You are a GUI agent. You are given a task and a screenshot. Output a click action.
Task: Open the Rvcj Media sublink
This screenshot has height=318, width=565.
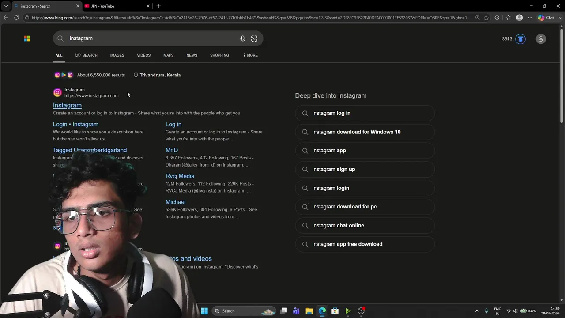[180, 176]
